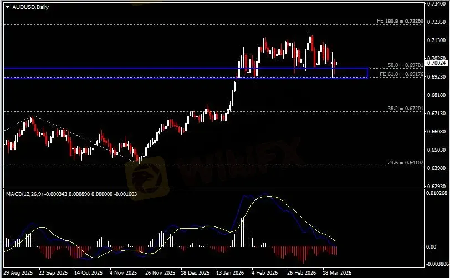
Task: Click the 0.63980 price scale value
Action: coord(437,168)
